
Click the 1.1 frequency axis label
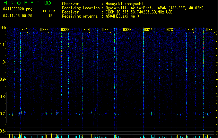3,45
